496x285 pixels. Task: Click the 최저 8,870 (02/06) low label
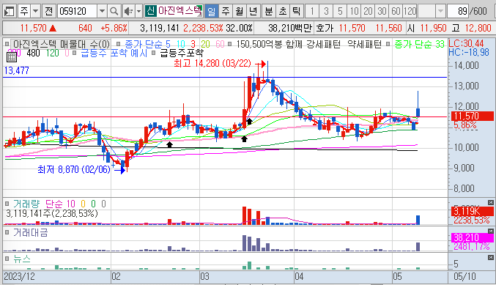(74, 169)
